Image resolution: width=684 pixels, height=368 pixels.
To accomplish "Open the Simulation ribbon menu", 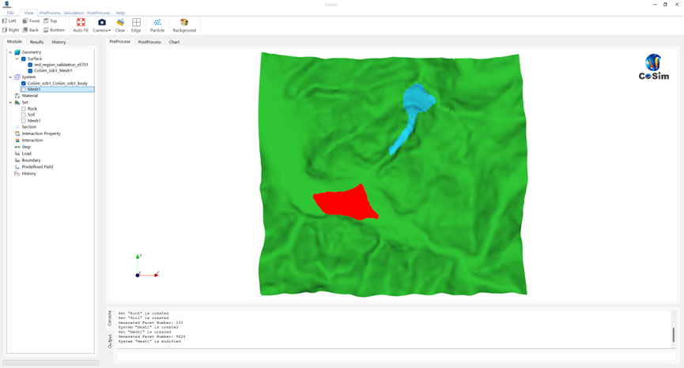I will (74, 13).
